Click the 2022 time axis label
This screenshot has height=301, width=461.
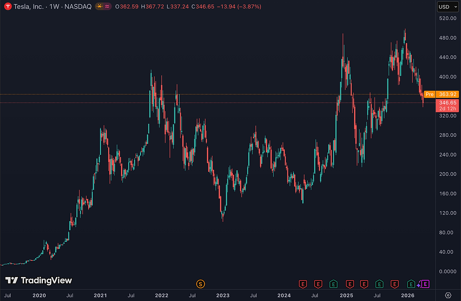(x=161, y=295)
